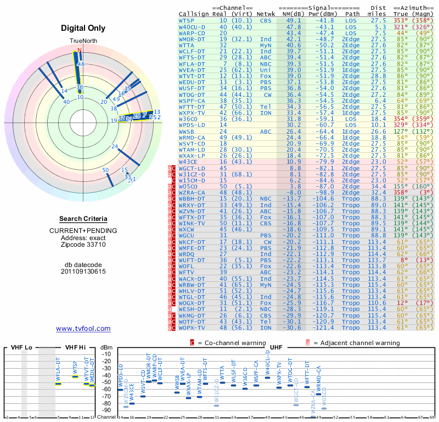Click channel 48 label on radar plot
Viewport: 439px width, 422px height.
point(81,64)
